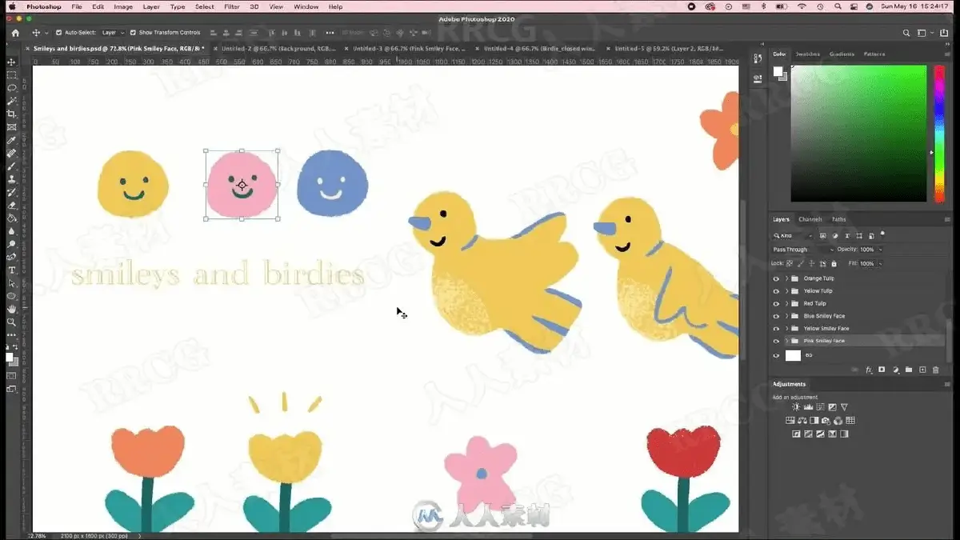Select the Paint Bucket tool
Screen dimensions: 960x540
[x=11, y=218]
